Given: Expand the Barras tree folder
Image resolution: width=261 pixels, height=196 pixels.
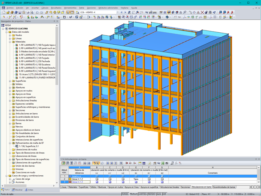Looking at the screenshot, I should (10, 123).
